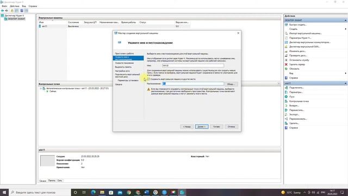Select 'Сводка' wizard step in sidebar
The image size is (348, 196).
point(119,84)
